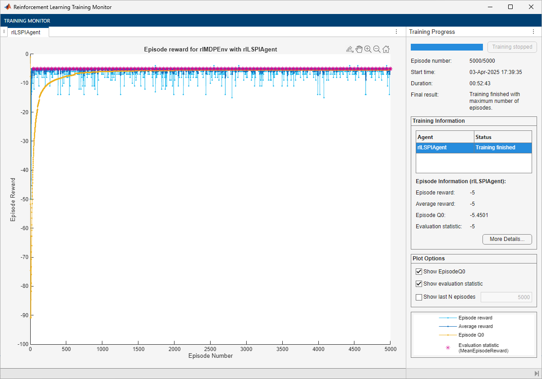Select the rlLSPIAgent document tab
Screen dimensions: 542x379
26,32
